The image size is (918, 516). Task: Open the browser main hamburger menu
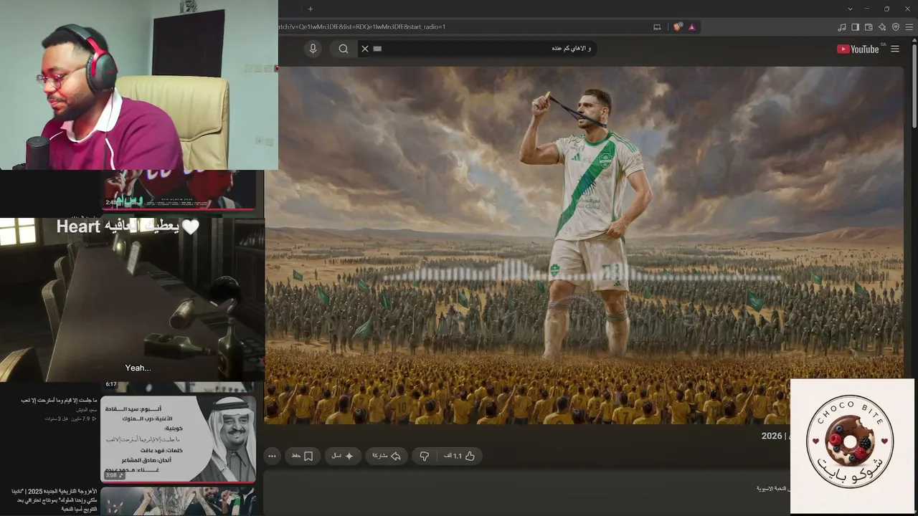coord(909,27)
